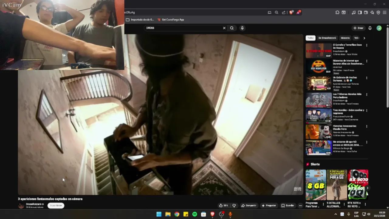Like the video with 50 k button

tap(224, 206)
